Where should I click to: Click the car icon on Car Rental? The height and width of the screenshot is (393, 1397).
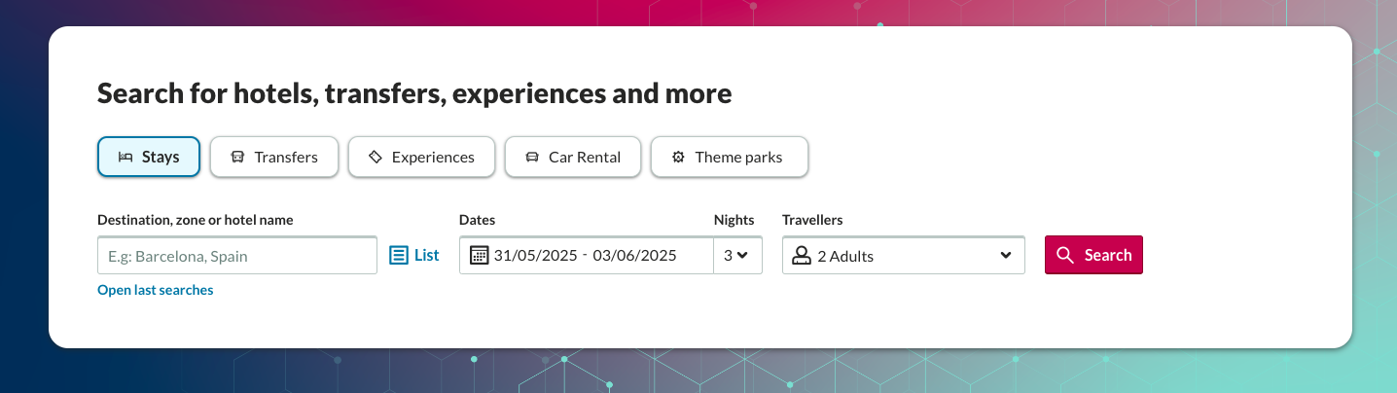pyautogui.click(x=532, y=158)
